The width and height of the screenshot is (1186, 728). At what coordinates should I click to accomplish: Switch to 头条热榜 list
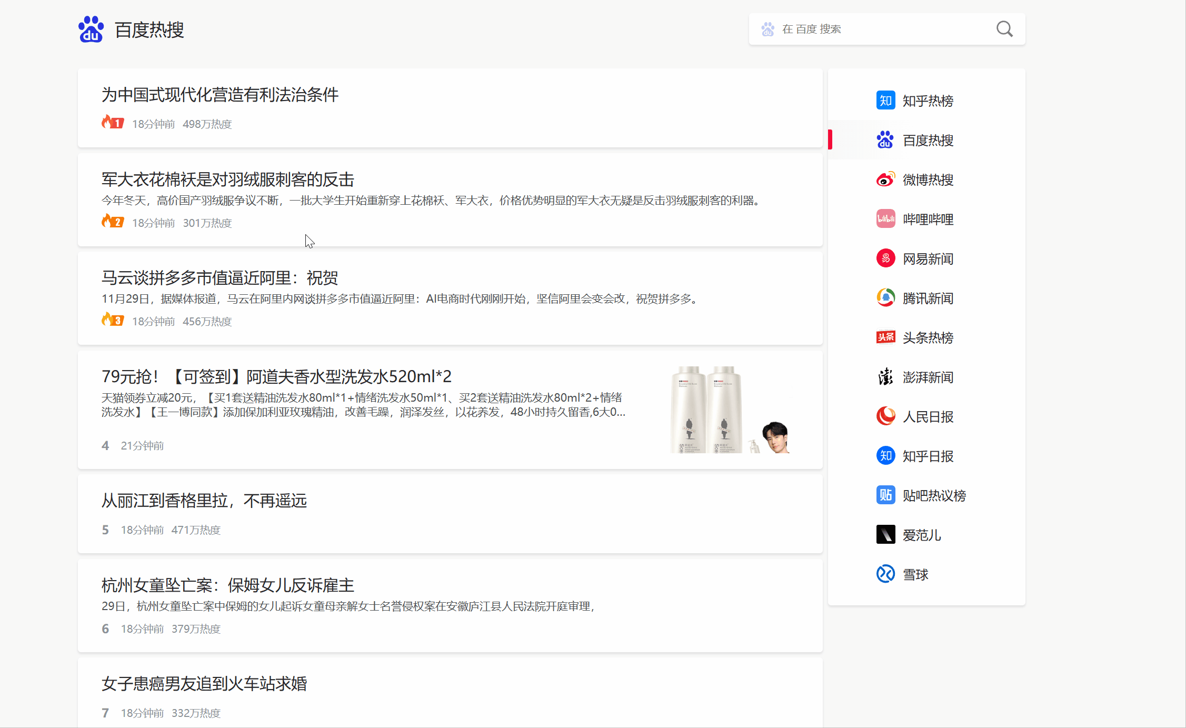[x=926, y=337]
